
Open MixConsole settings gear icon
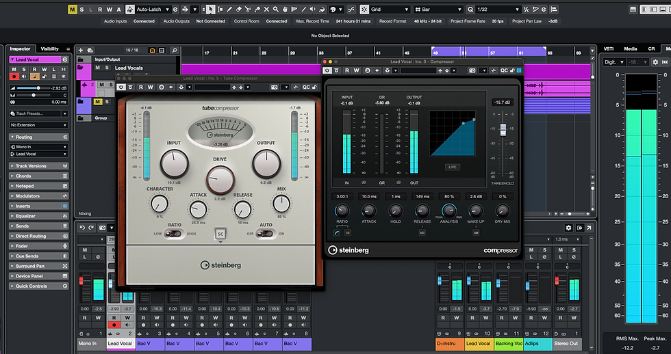pyautogui.click(x=568, y=228)
